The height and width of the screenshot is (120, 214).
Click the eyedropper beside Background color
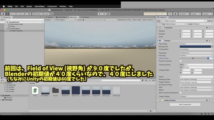pyautogui.click(x=212, y=47)
